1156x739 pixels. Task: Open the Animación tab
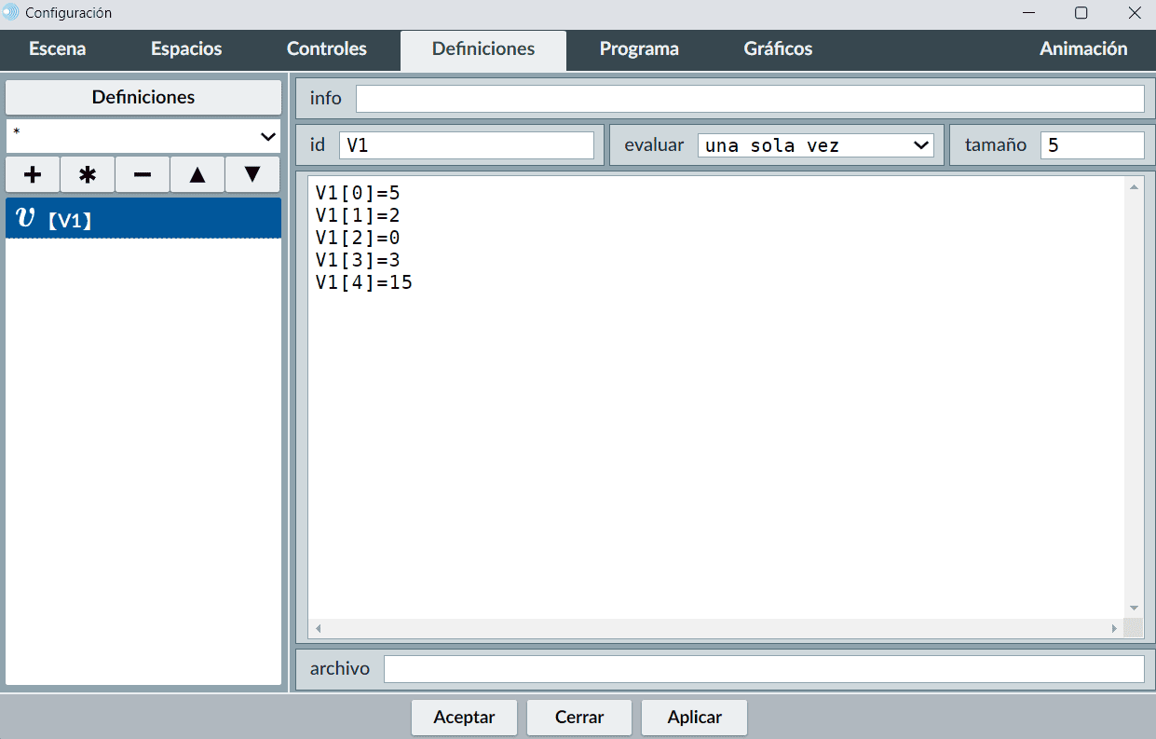pyautogui.click(x=1083, y=49)
